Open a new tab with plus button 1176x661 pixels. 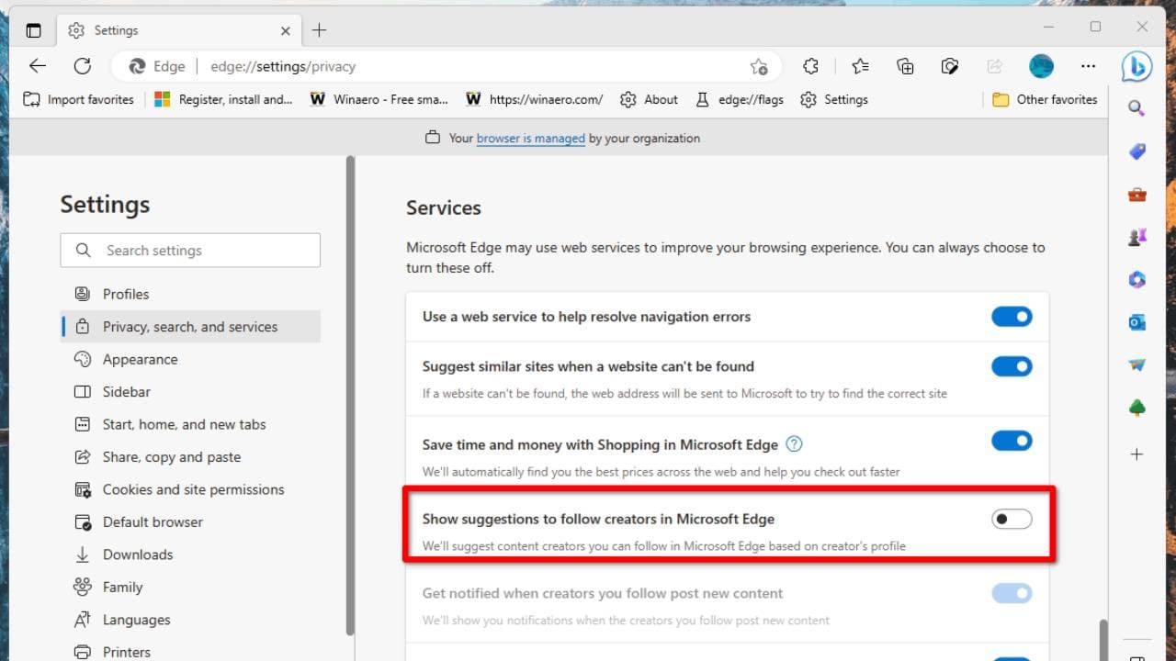point(319,30)
